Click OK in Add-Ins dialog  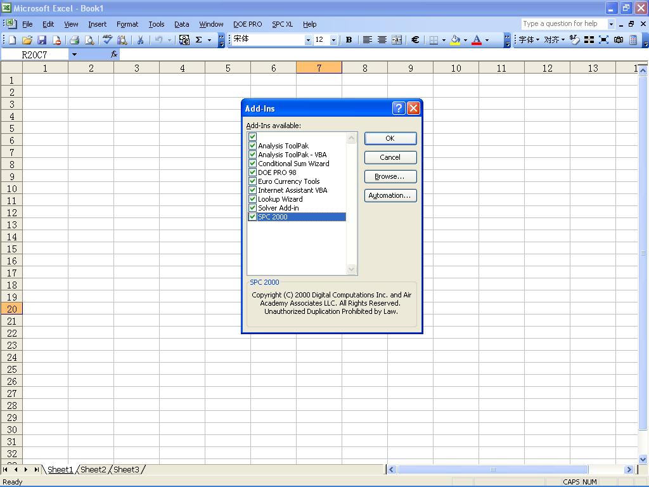pyautogui.click(x=390, y=138)
